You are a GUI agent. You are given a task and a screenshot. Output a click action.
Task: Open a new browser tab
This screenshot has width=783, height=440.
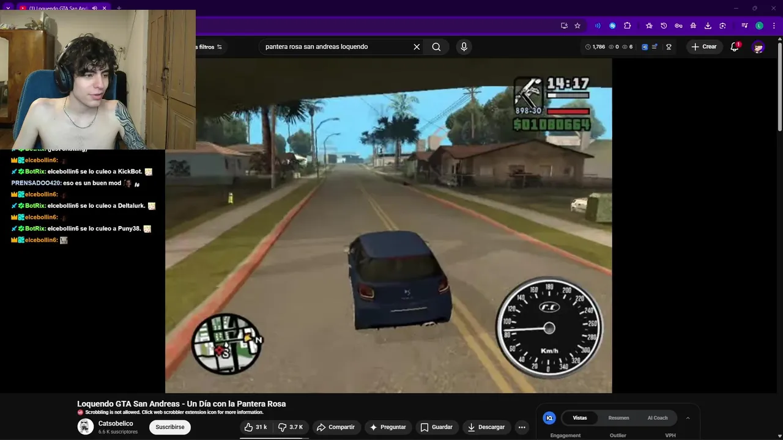119,8
